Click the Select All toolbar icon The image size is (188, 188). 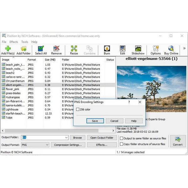(x=41, y=50)
